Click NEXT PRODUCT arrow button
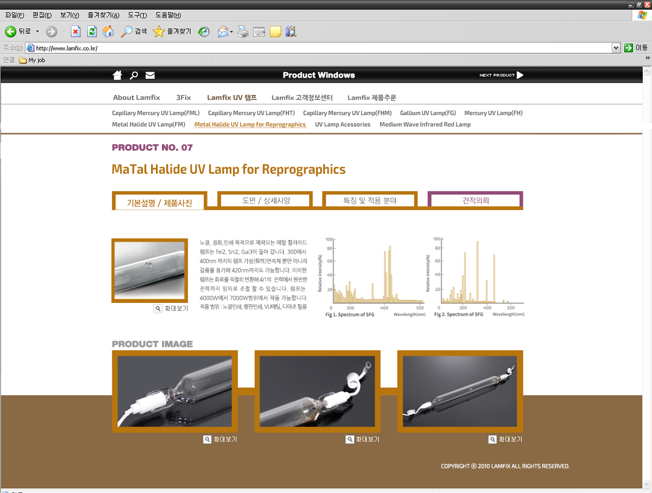Screen dimensions: 652x493 [501, 75]
